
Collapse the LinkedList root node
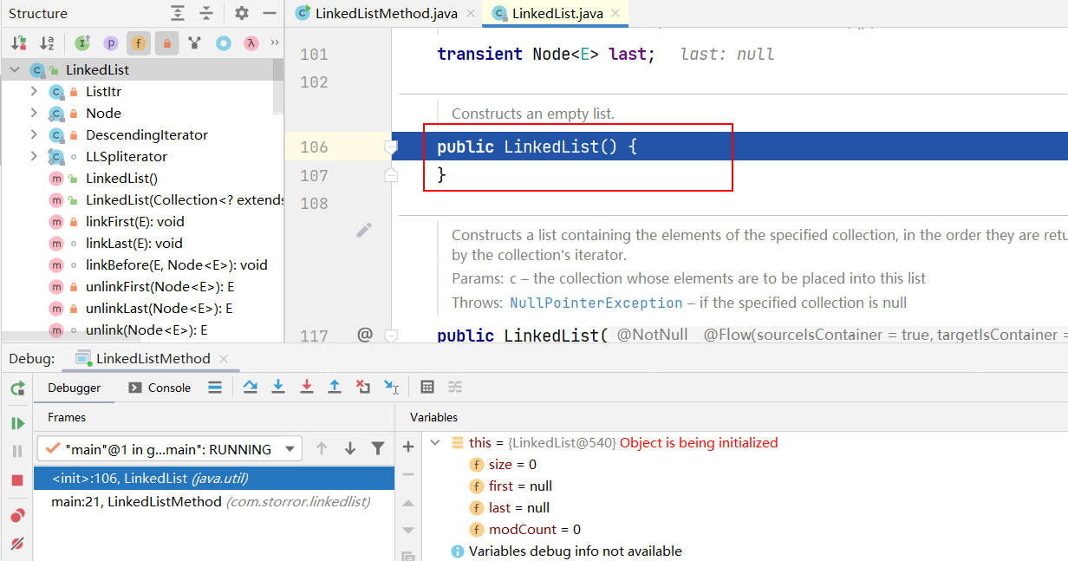tap(15, 69)
